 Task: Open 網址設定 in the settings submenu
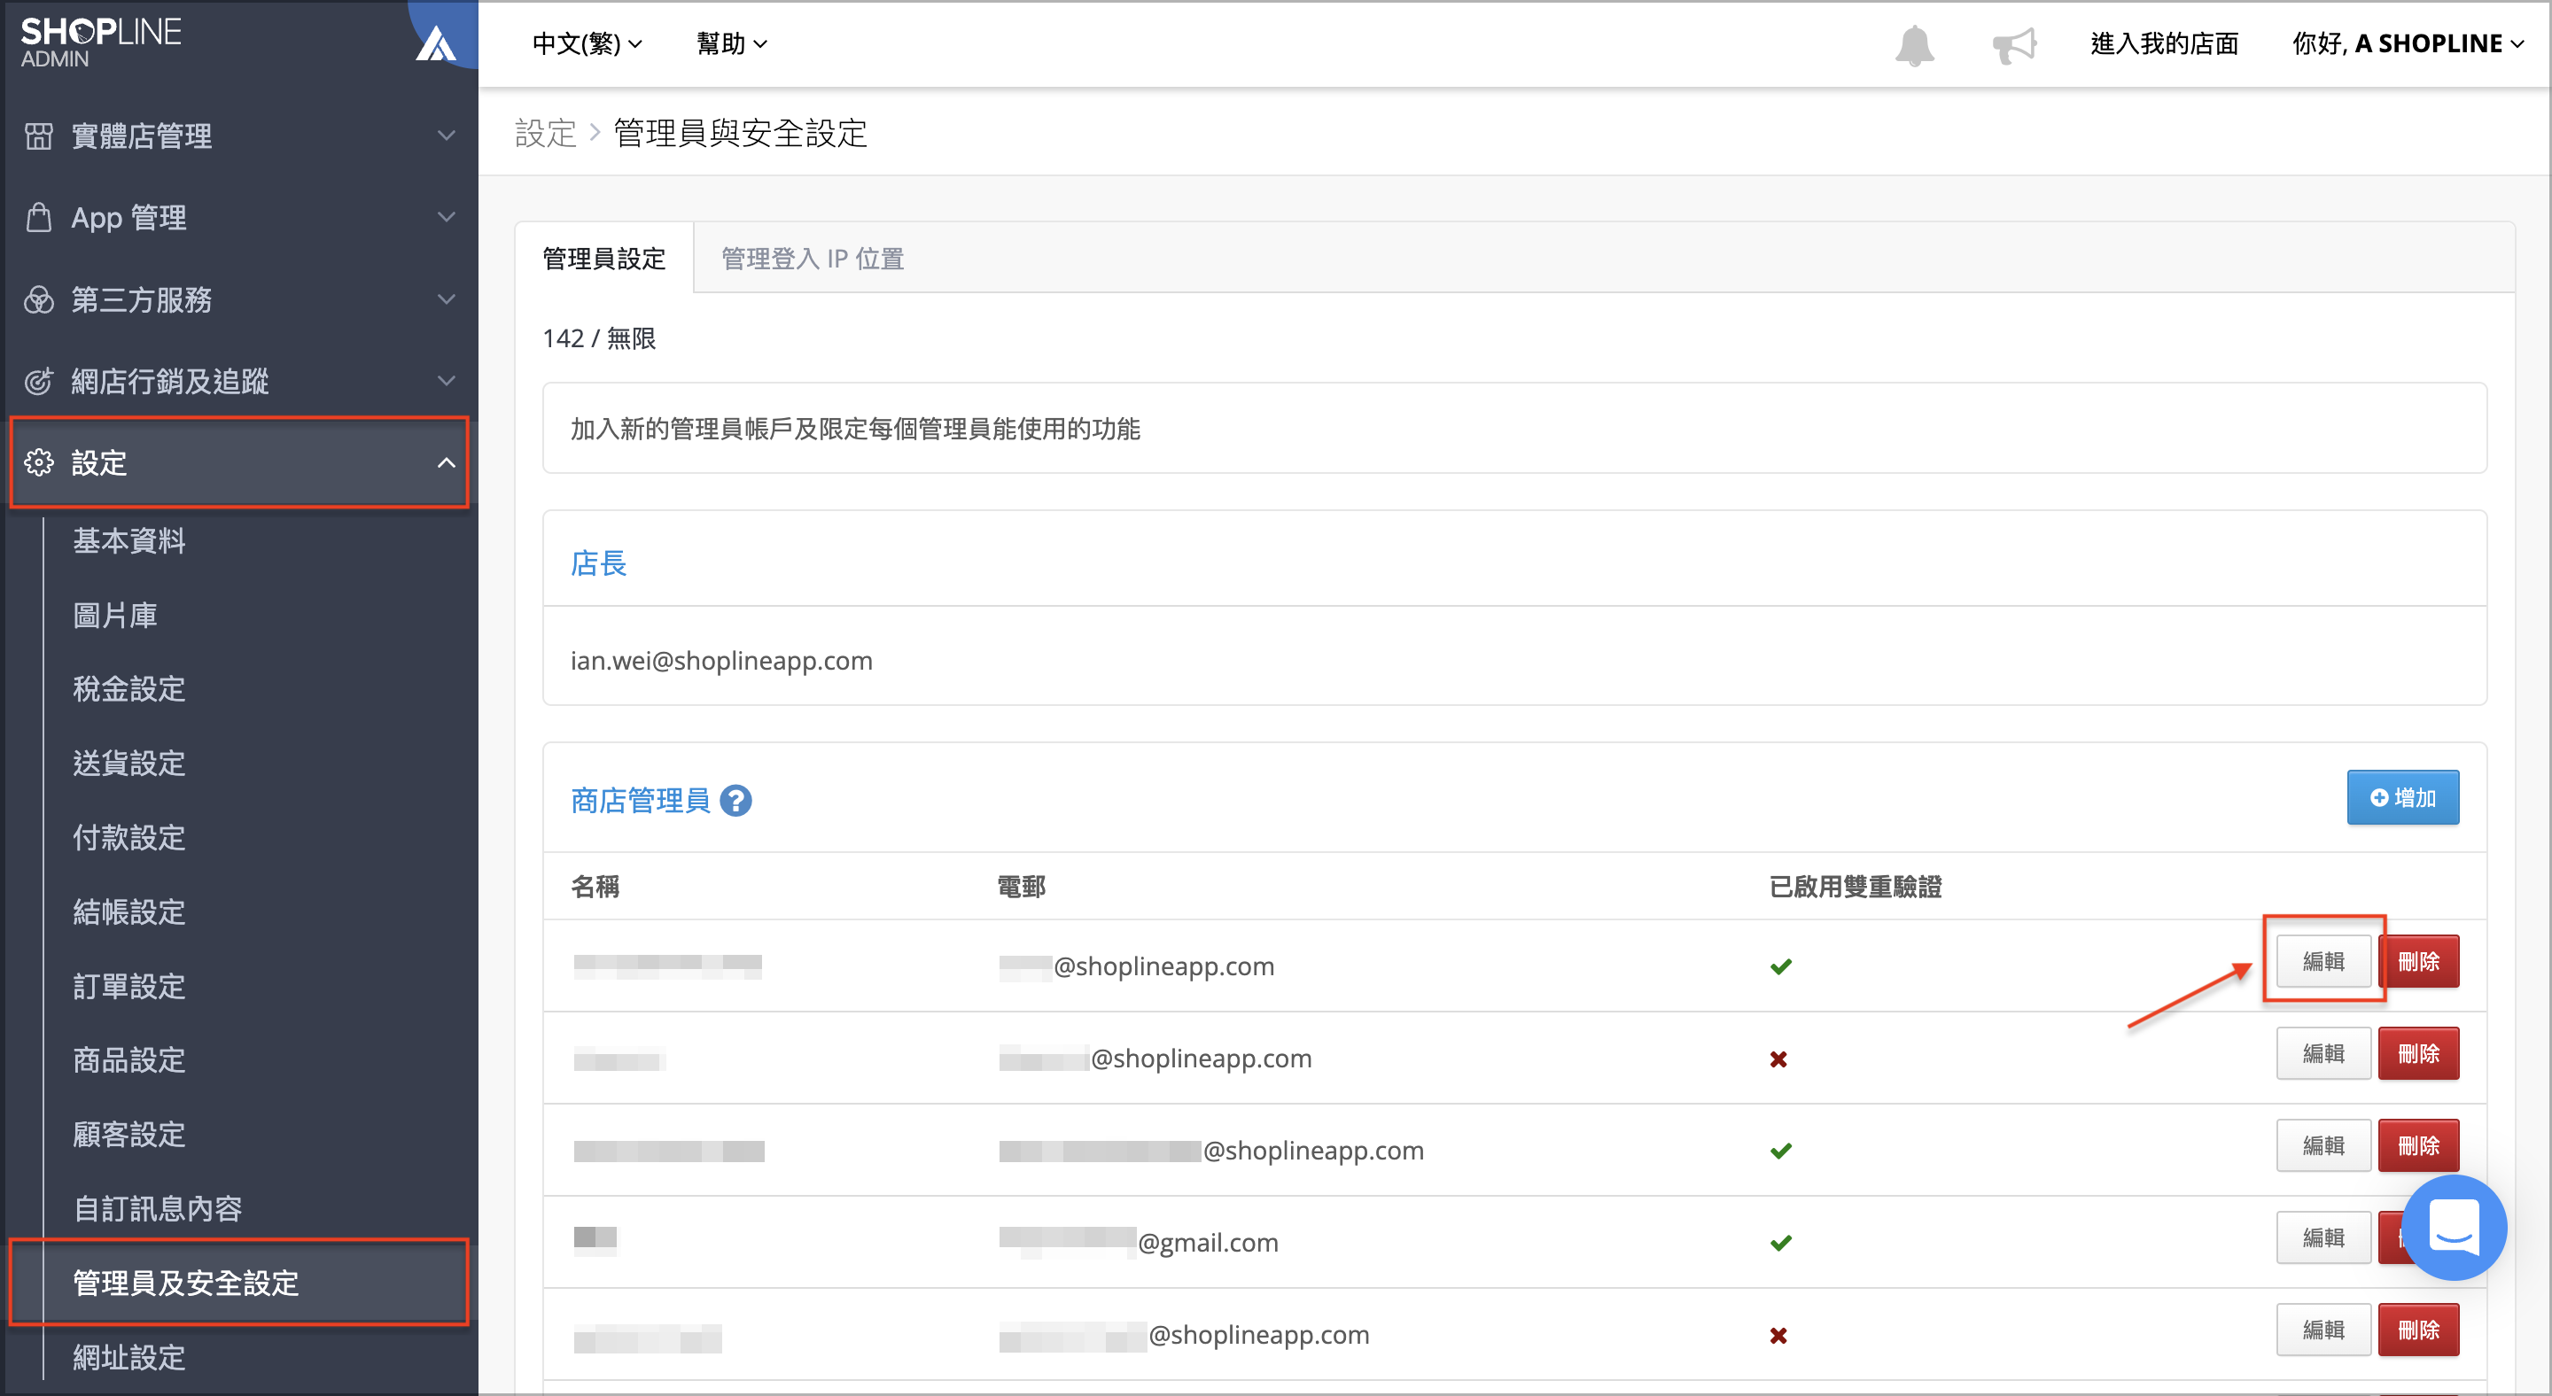[x=129, y=1357]
